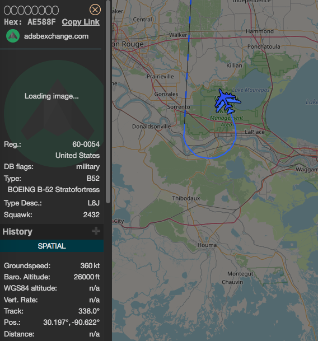Click the sidebar vertical scrollbar
Image resolution: width=318 pixels, height=341 pixels.
tap(108, 102)
